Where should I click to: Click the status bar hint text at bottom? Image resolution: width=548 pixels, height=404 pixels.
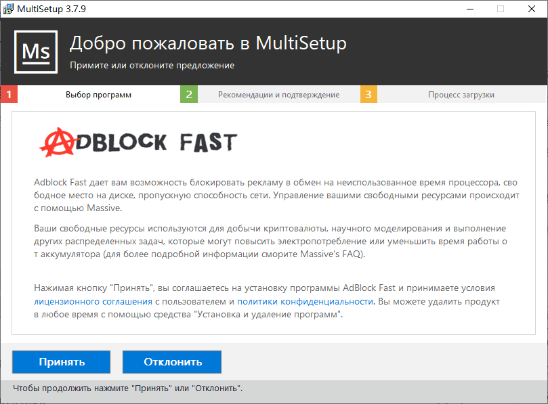point(127,388)
